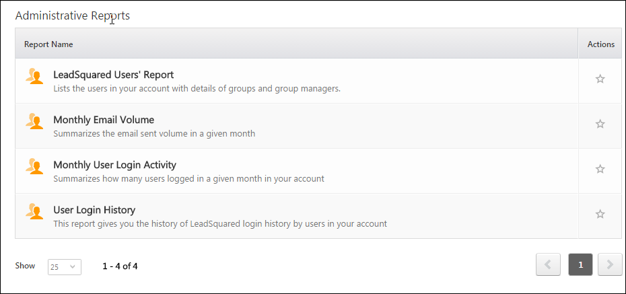Toggle star for Monthly User Login Activity

600,170
